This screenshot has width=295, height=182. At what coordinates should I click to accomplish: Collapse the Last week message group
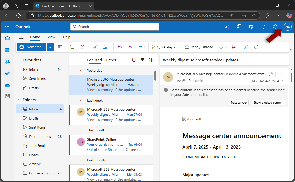(81, 100)
